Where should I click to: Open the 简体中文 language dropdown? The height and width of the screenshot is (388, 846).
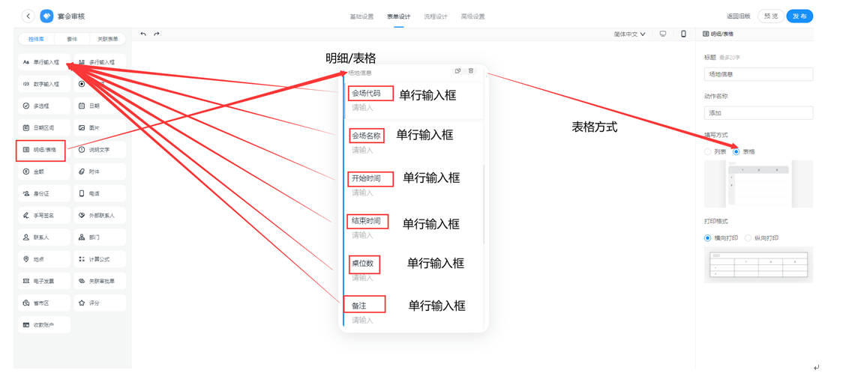tap(629, 34)
